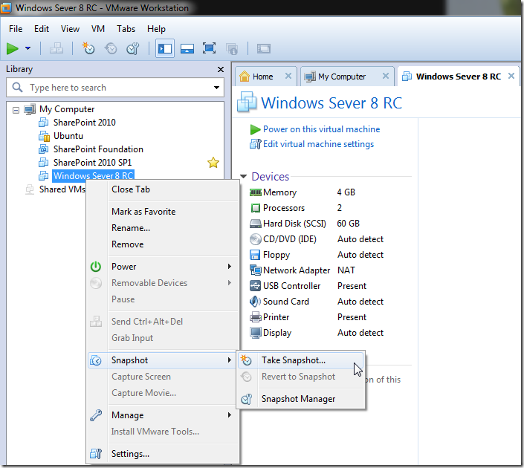Select the Ubuntu virtual machine in Library
The image size is (524, 468).
click(x=68, y=136)
